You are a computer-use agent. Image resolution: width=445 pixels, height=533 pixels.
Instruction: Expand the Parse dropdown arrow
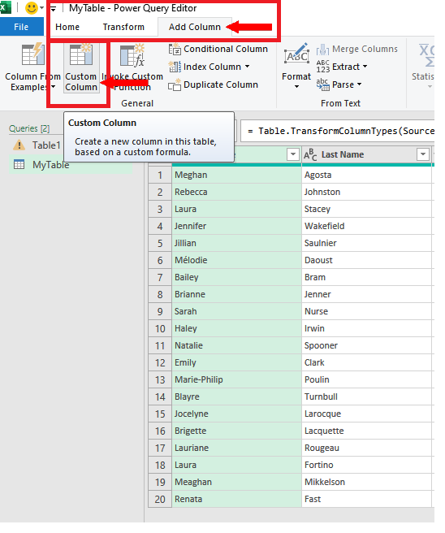point(359,84)
